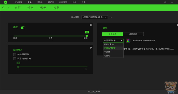Click the Chroma color wheel button
This screenshot has width=178, height=94.
(x=128, y=41)
